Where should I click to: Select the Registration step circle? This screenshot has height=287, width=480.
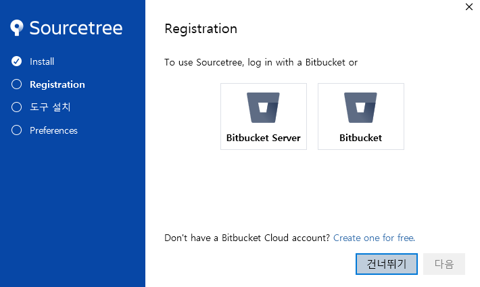pyautogui.click(x=16, y=84)
